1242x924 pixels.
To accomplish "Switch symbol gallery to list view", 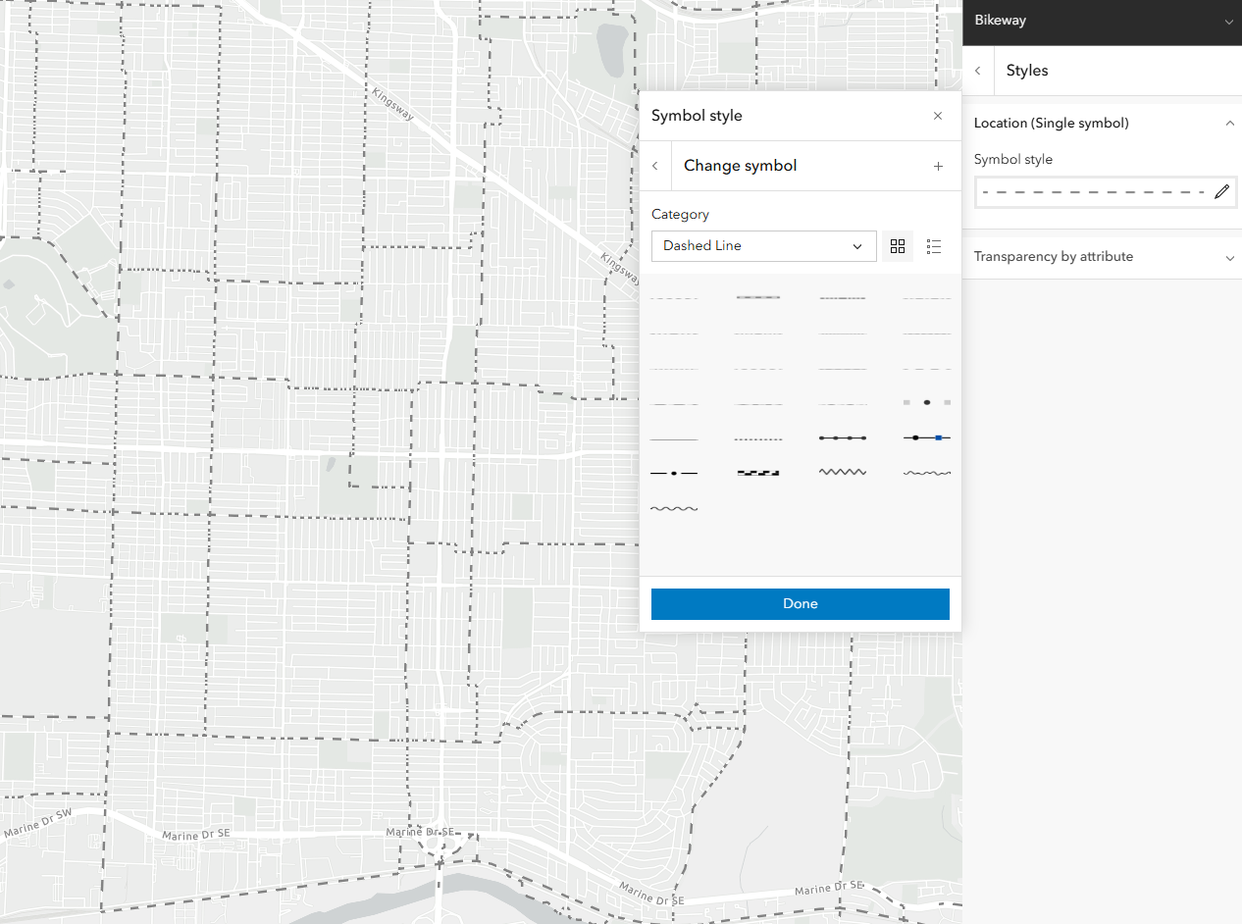I will pyautogui.click(x=933, y=246).
